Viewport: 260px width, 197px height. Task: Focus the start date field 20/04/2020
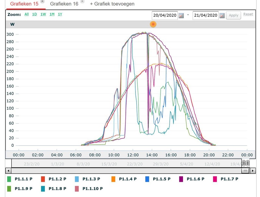[165, 15]
